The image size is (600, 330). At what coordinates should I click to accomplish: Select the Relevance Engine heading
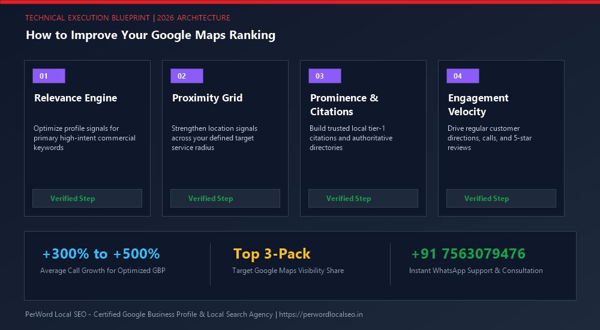click(x=76, y=98)
